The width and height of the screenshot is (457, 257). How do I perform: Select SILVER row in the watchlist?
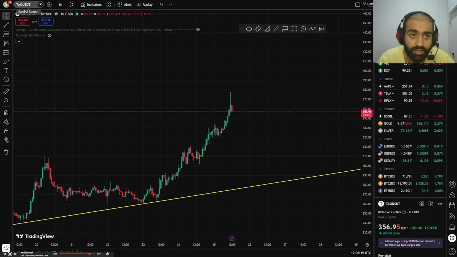[x=411, y=131]
